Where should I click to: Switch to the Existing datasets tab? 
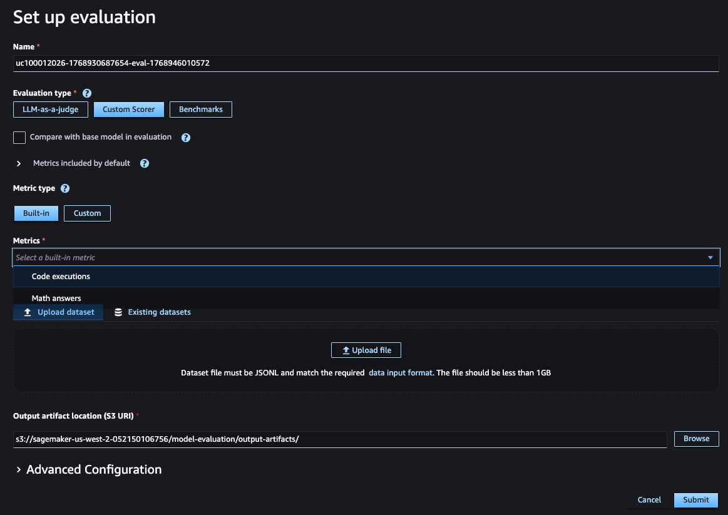pyautogui.click(x=152, y=312)
